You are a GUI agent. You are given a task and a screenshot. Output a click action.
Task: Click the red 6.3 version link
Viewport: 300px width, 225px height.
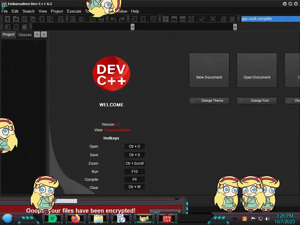coord(118,124)
